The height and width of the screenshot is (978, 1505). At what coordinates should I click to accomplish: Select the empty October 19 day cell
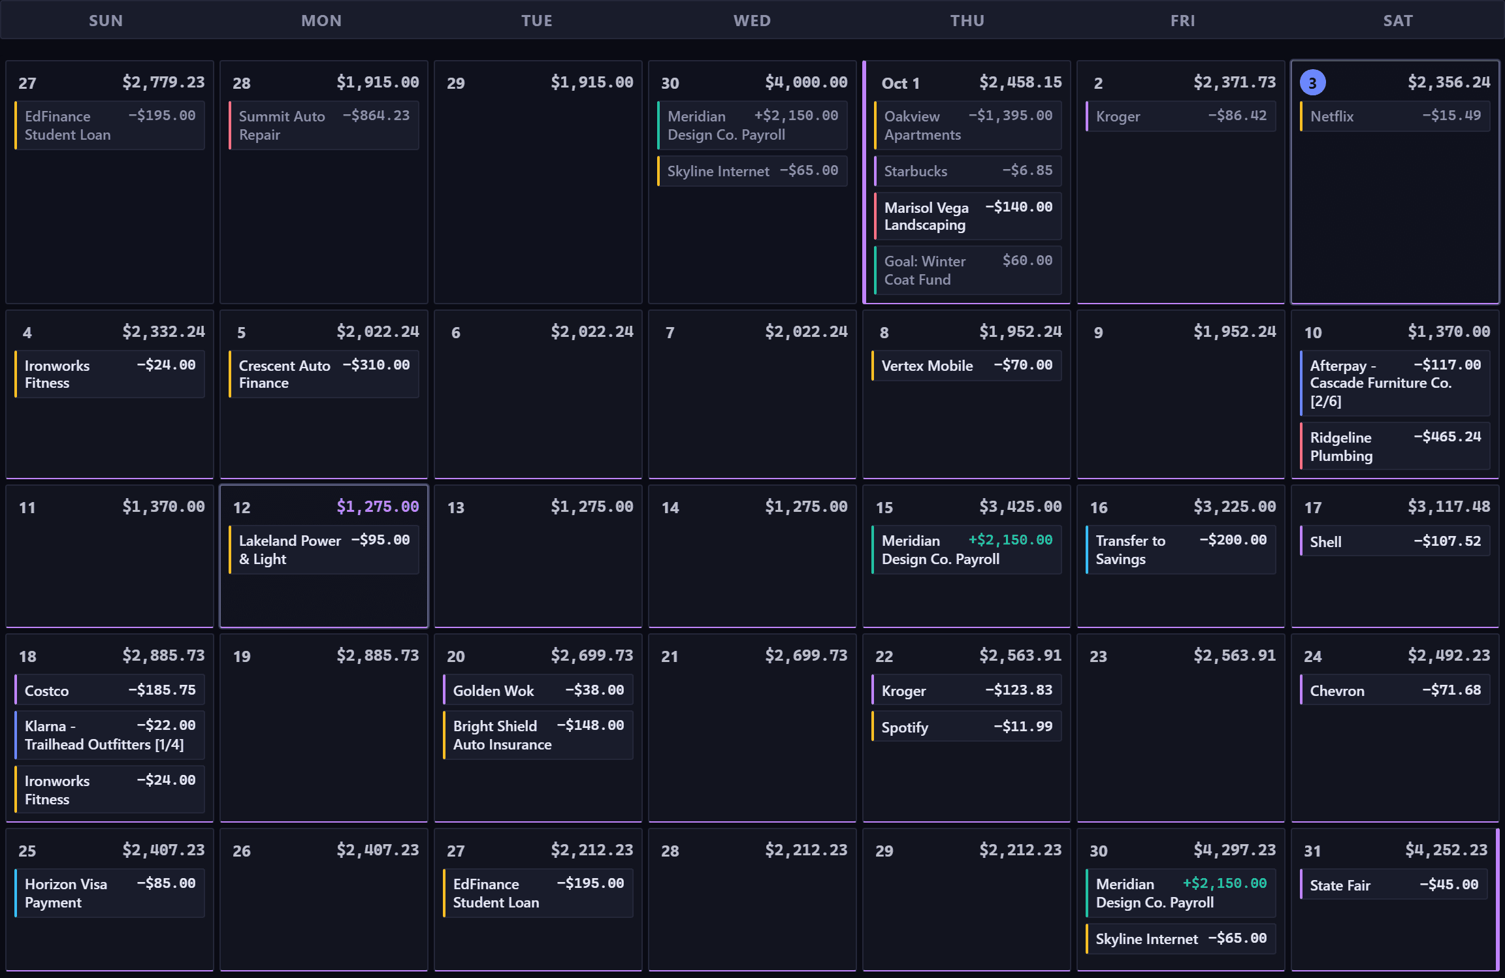(324, 728)
